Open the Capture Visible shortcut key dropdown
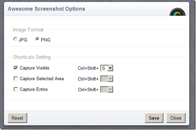Viewport: 196px width, 130px height. pyautogui.click(x=107, y=68)
